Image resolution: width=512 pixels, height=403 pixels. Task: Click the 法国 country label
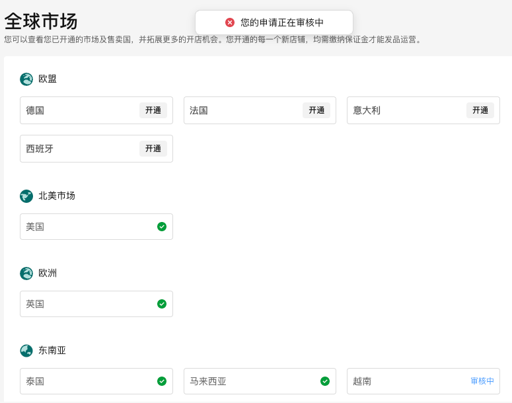(199, 110)
